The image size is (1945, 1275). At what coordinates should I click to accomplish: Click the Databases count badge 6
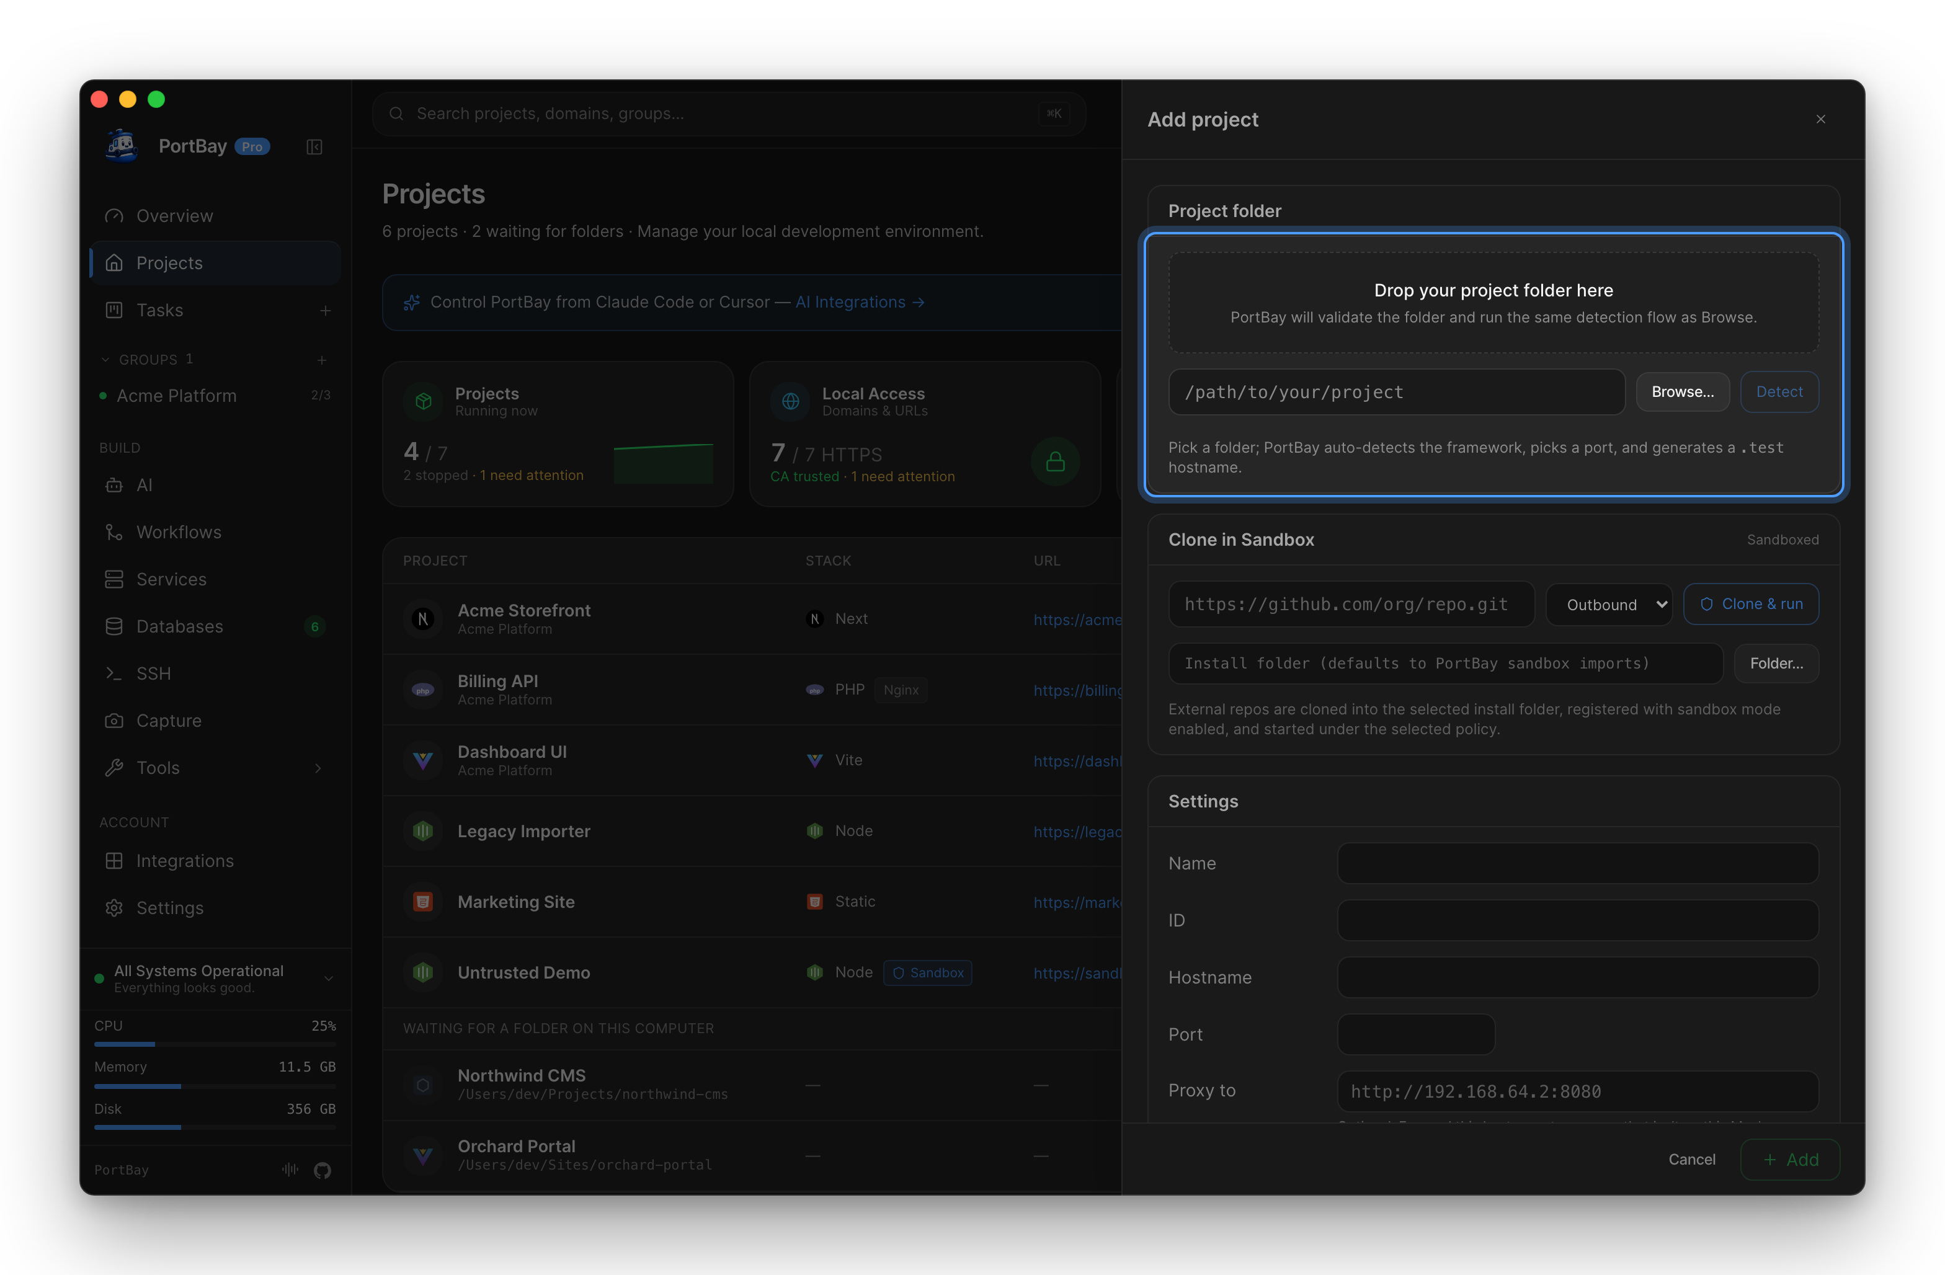point(314,627)
